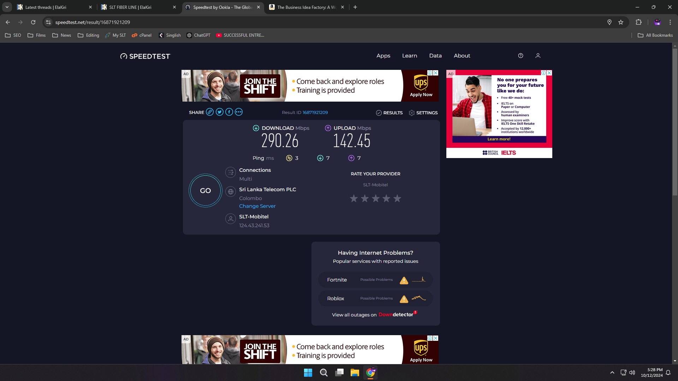
Task: Rate provider four stars
Action: [x=386, y=199]
